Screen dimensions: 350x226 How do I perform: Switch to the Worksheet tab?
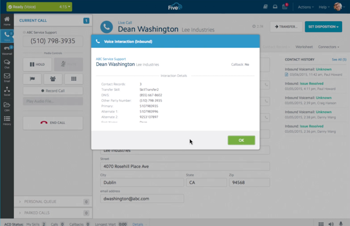click(x=304, y=47)
